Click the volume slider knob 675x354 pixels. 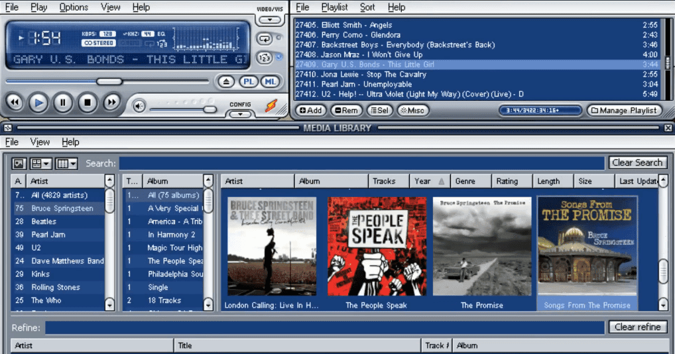point(210,109)
